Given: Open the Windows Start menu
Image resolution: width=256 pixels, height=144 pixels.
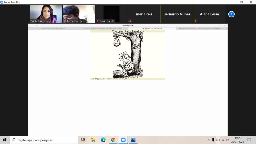Looking at the screenshot, I should (x=5, y=140).
